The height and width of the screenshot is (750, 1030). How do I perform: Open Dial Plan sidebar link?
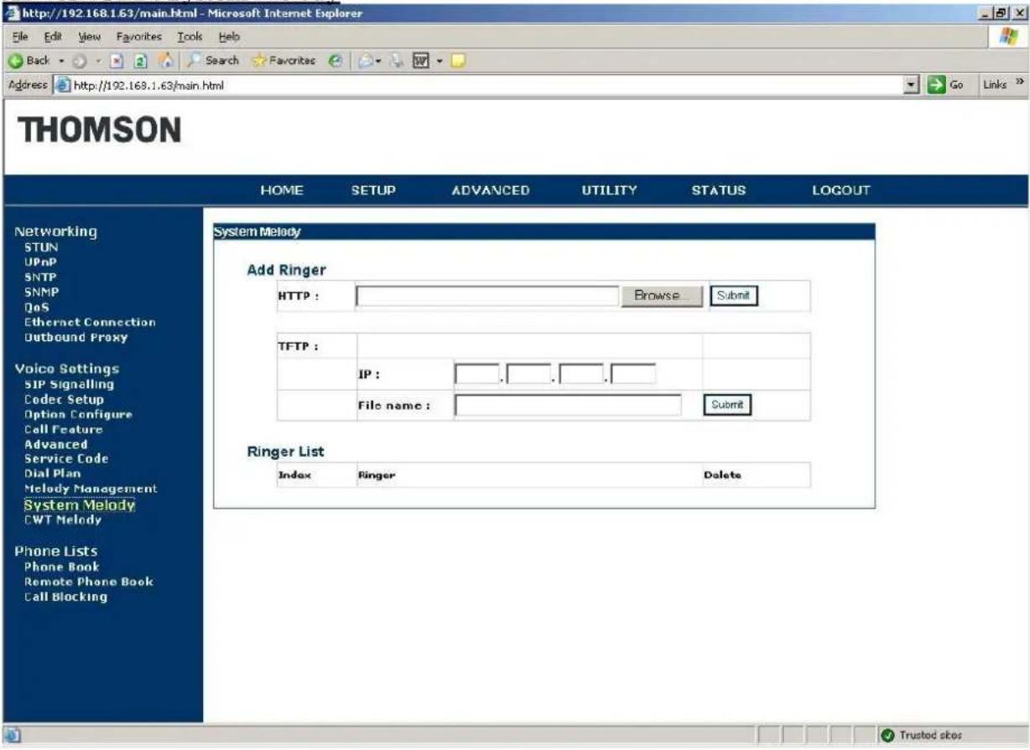pos(52,473)
